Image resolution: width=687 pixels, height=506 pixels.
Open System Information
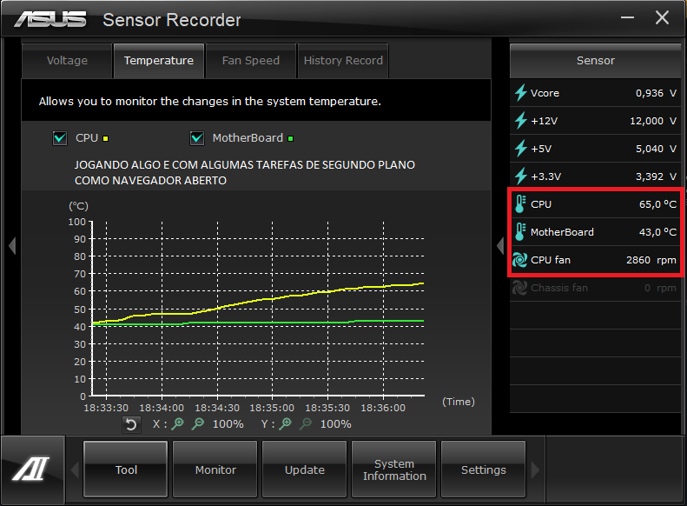(x=394, y=469)
